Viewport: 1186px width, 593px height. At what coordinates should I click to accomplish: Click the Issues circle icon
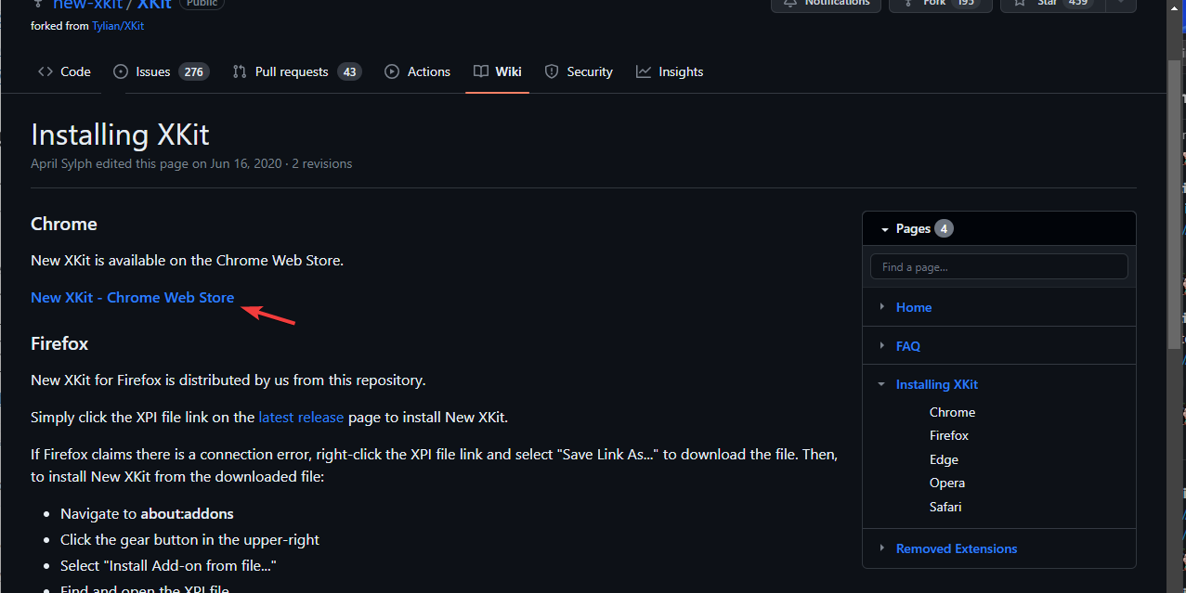point(121,71)
